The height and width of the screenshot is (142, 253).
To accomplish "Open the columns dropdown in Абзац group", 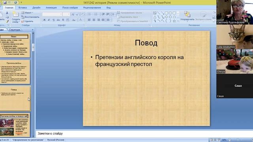I will click(x=109, y=20).
